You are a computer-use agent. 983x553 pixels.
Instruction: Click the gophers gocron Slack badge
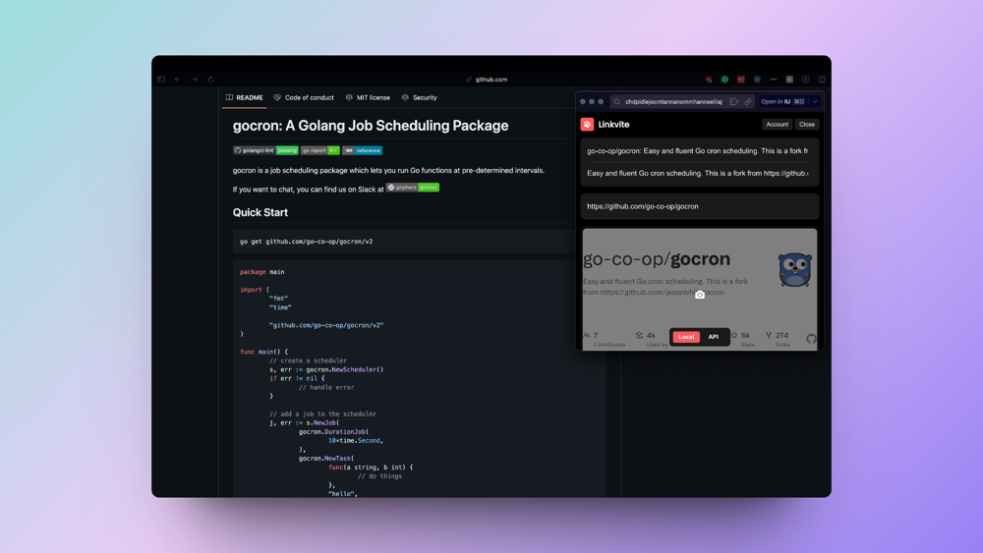coord(413,188)
